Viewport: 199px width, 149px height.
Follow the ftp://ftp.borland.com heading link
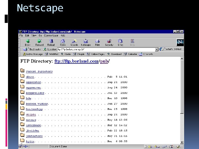tap(76, 61)
